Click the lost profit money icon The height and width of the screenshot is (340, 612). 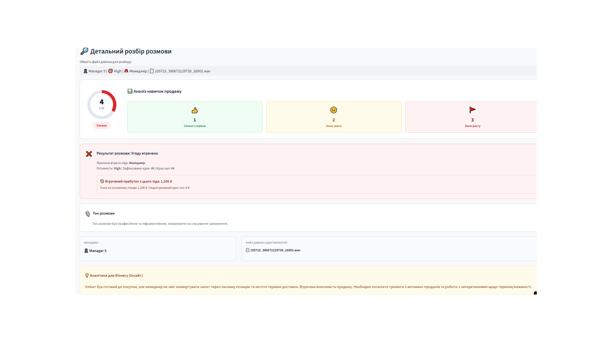pos(102,181)
